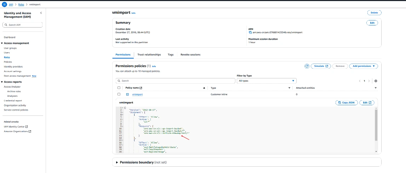Copy the role ARN with the copy icon
This screenshot has width=406, height=173.
click(250, 32)
